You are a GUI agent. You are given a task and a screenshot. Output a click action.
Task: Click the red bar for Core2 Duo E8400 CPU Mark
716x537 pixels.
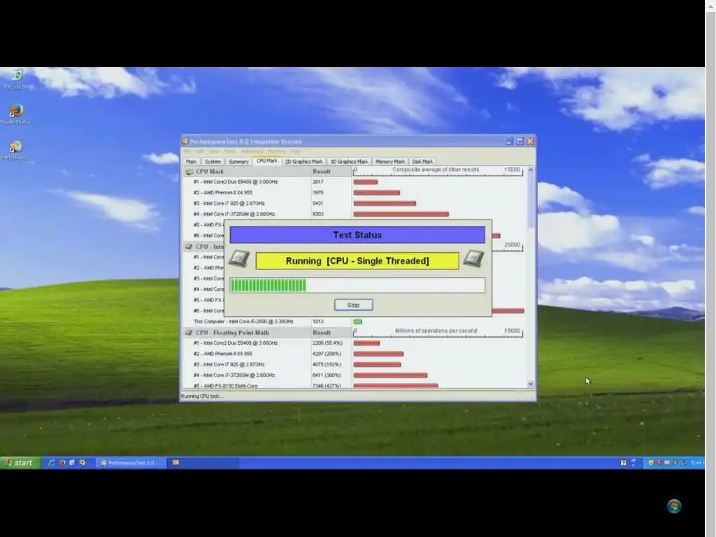[x=365, y=182]
